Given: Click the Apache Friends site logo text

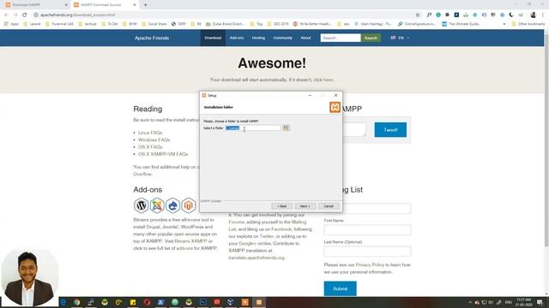Looking at the screenshot, I should [x=152, y=38].
